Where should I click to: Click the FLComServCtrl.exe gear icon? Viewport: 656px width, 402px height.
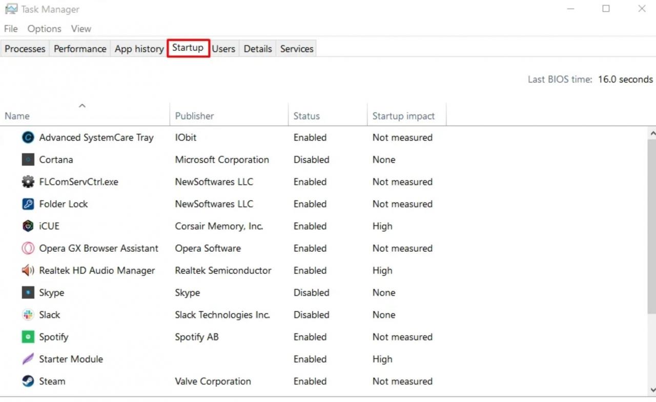tap(28, 182)
